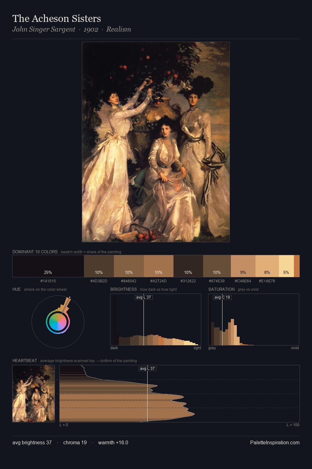Click the footer stat "avg brightness 37"
Image resolution: width=312 pixels, height=469 pixels.
pos(32,442)
